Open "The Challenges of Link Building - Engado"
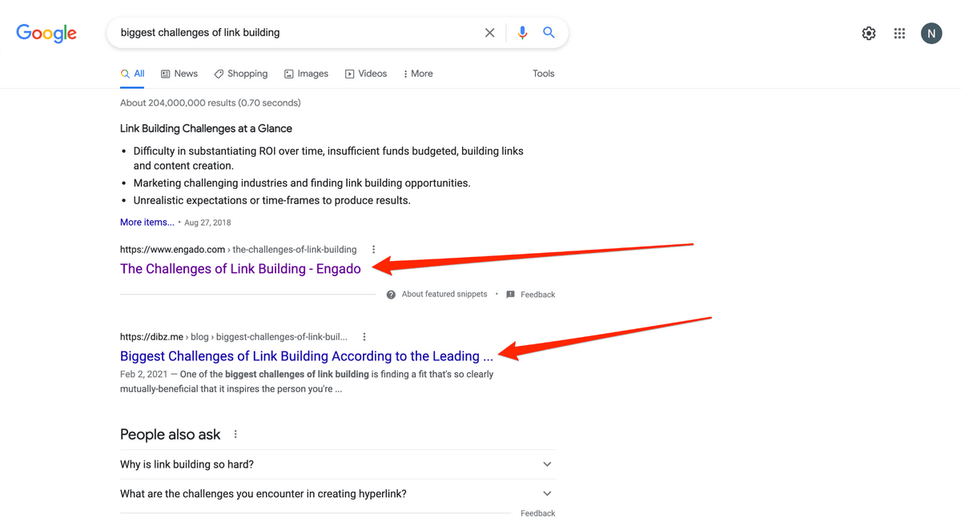 pos(240,269)
